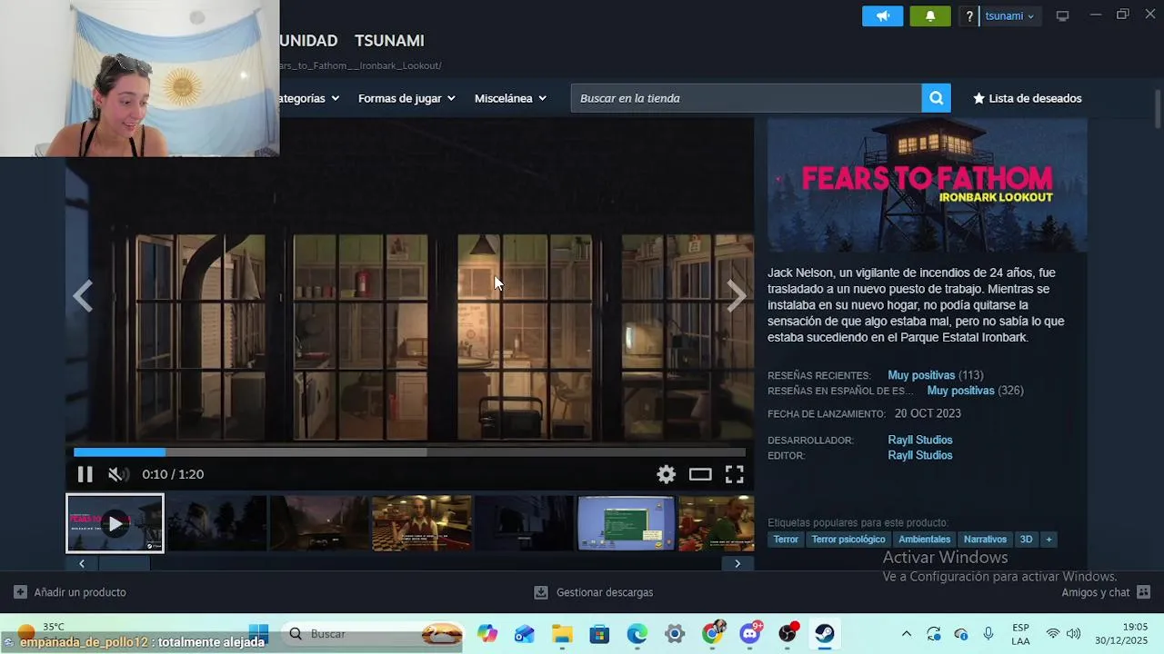Click the page vertical scrollbar
Image resolution: width=1164 pixels, height=654 pixels.
pos(1158,109)
